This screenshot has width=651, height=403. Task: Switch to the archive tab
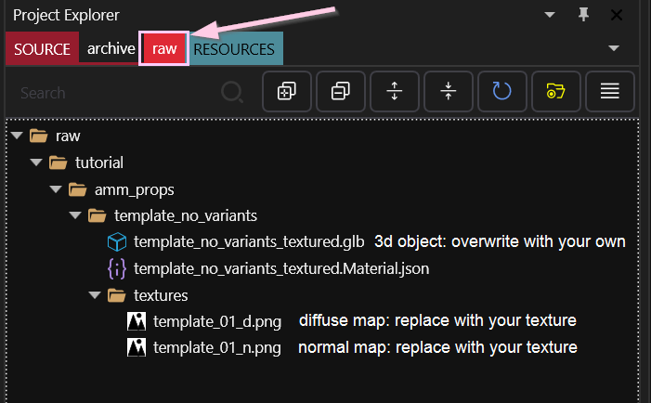[x=111, y=48]
